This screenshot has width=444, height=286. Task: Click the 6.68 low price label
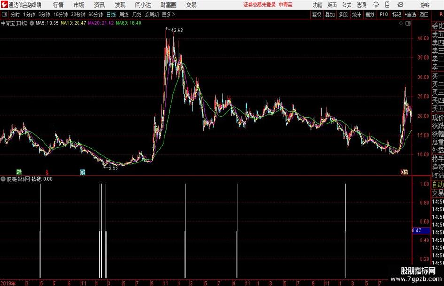point(113,168)
